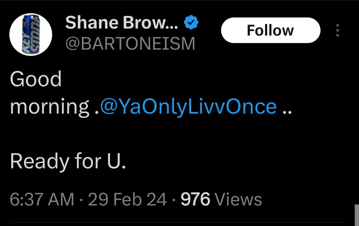Open the Keystone can profile picture
This screenshot has height=226, width=359.
pos(31,34)
